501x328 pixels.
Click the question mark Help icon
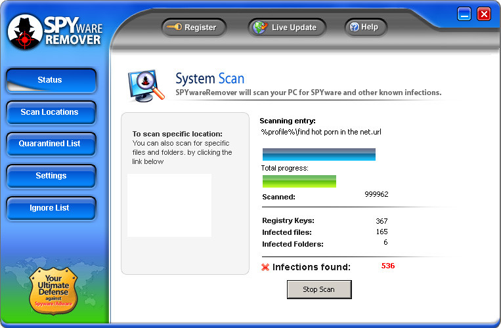tap(354, 27)
